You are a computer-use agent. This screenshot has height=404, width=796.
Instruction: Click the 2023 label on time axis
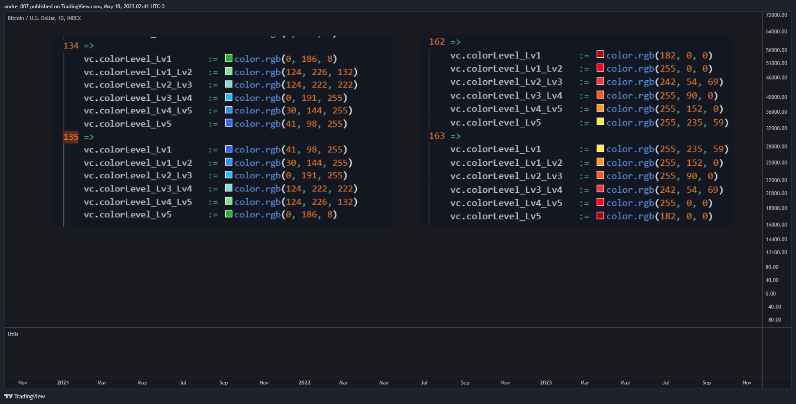(546, 383)
